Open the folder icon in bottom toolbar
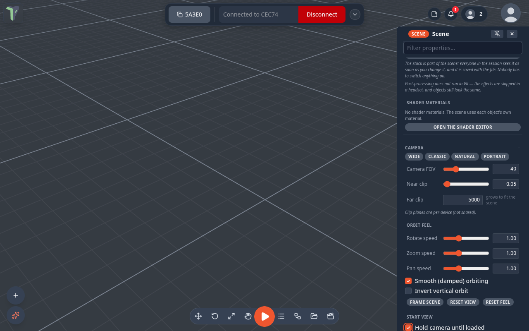The height and width of the screenshot is (331, 529). 314,316
